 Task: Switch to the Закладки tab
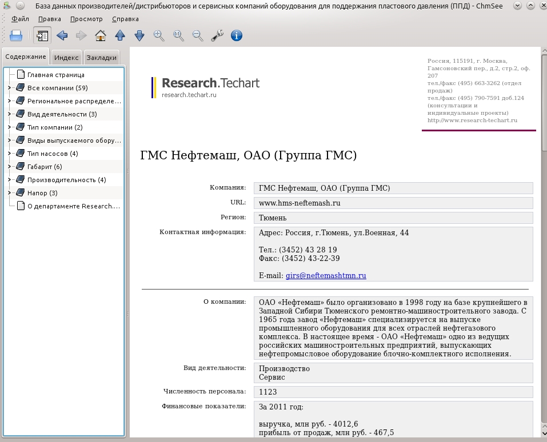coord(102,58)
